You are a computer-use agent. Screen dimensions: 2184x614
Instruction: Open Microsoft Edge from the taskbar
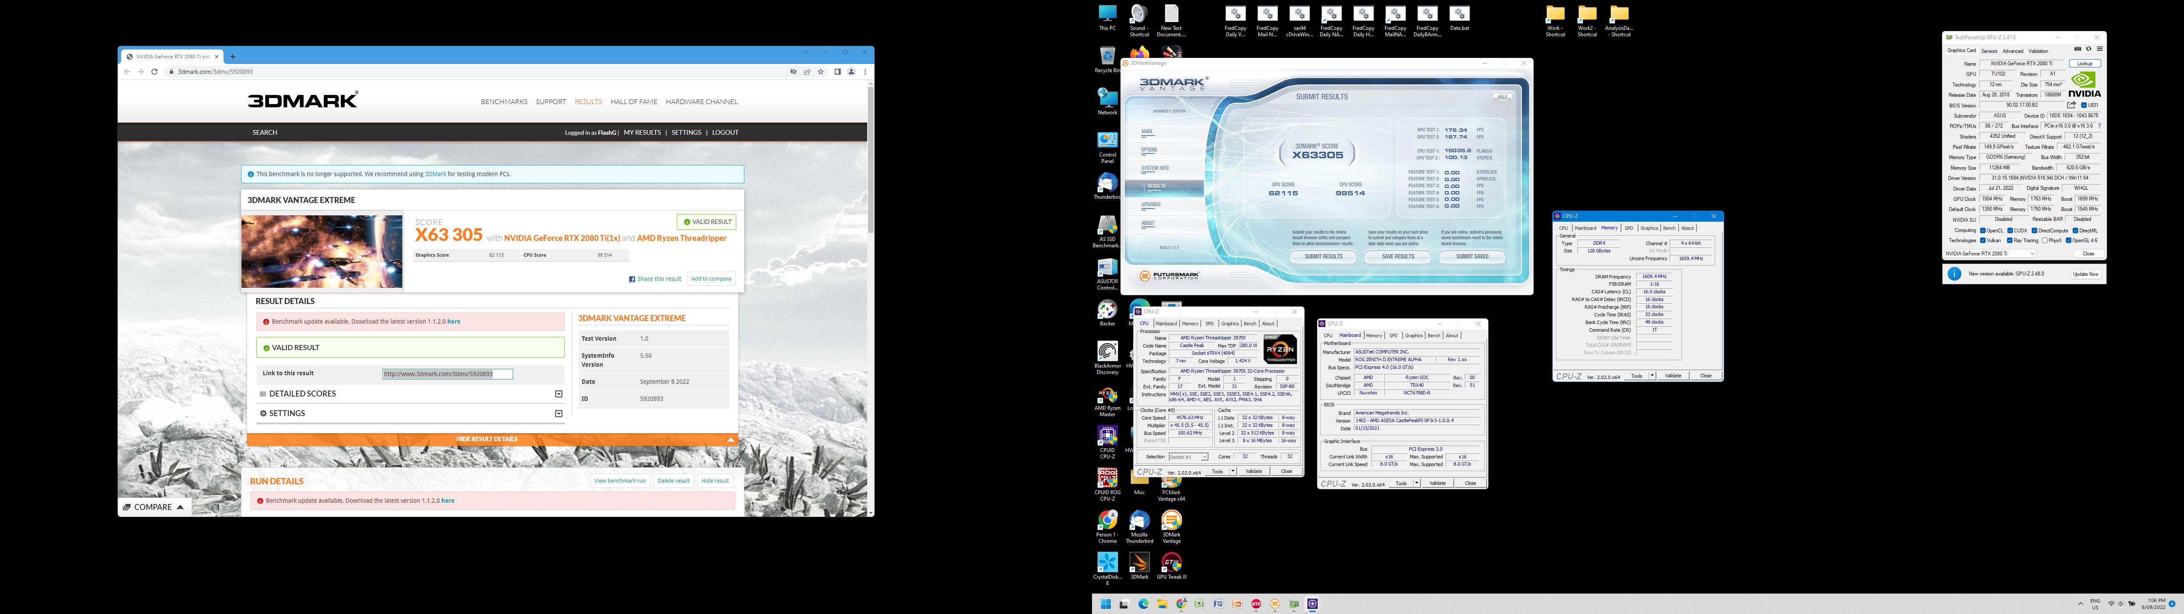tap(1143, 605)
